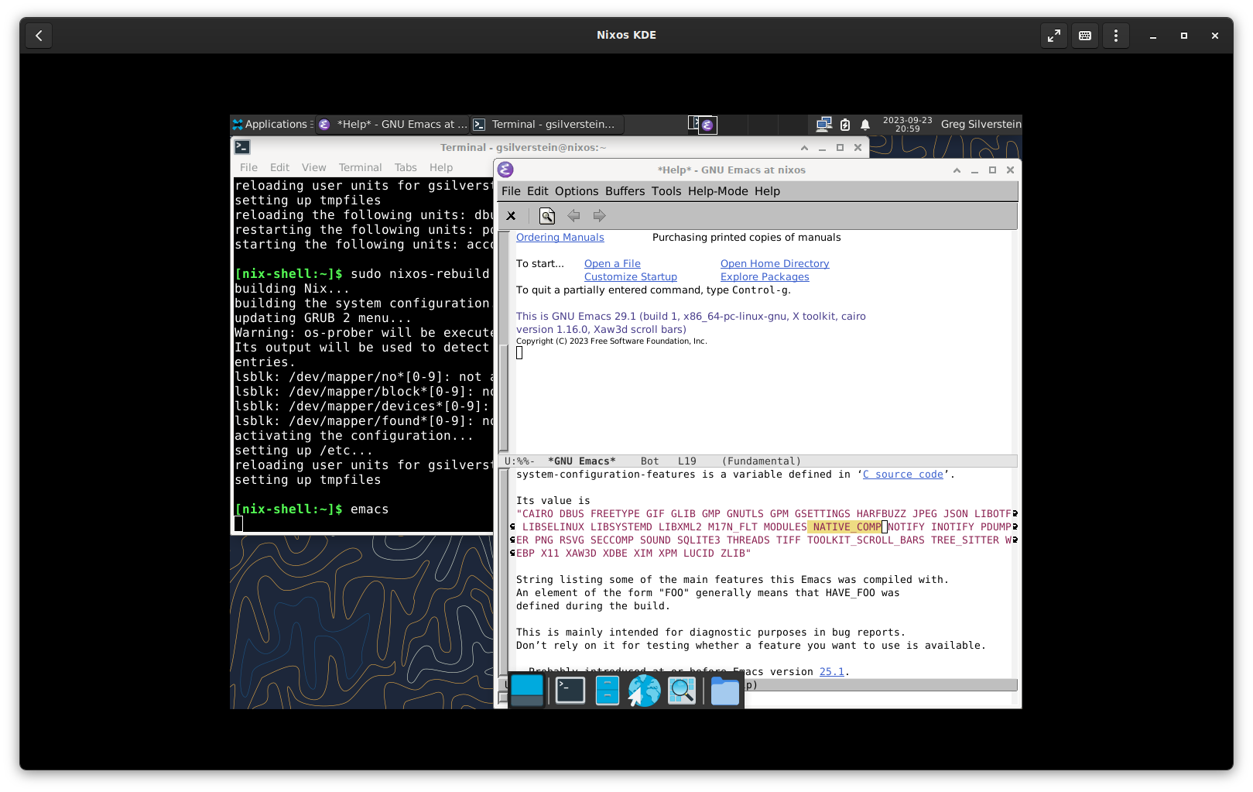Open the Applications menu in the panel
The width and height of the screenshot is (1253, 792).
pos(271,124)
